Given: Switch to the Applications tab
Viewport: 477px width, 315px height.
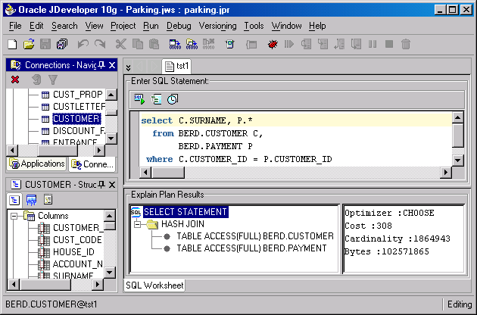Looking at the screenshot, I should pyautogui.click(x=37, y=164).
